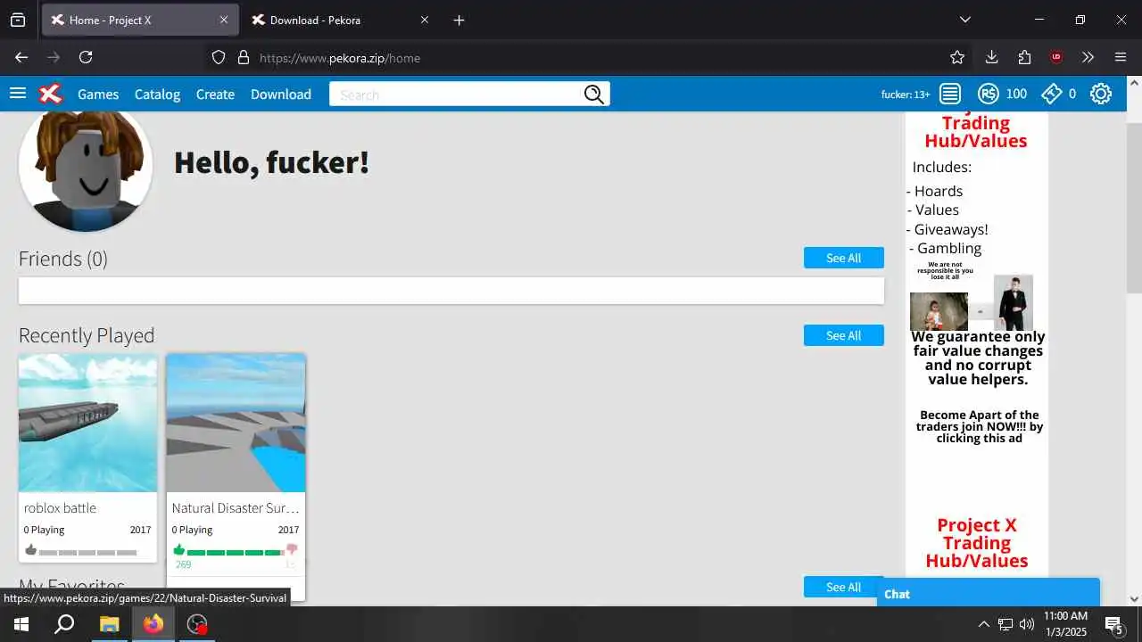Show more toolbar tools chevron

click(1088, 57)
